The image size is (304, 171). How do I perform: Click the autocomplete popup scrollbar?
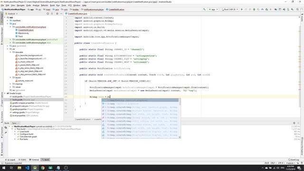[x=180, y=102]
